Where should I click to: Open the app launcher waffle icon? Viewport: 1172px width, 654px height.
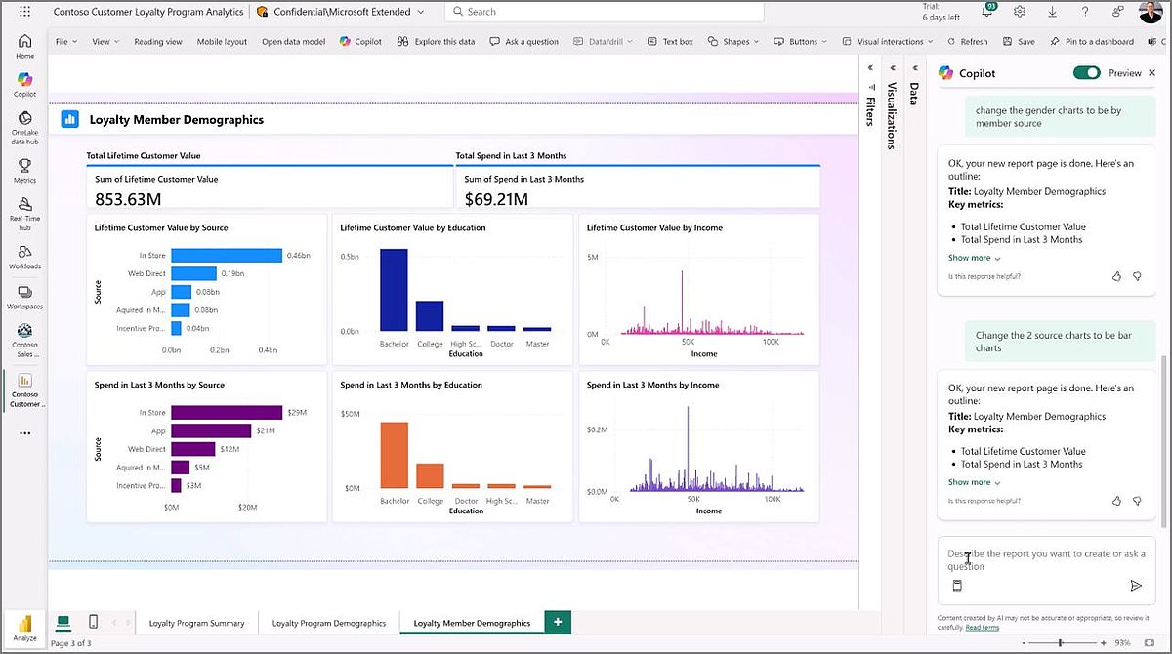[x=24, y=12]
